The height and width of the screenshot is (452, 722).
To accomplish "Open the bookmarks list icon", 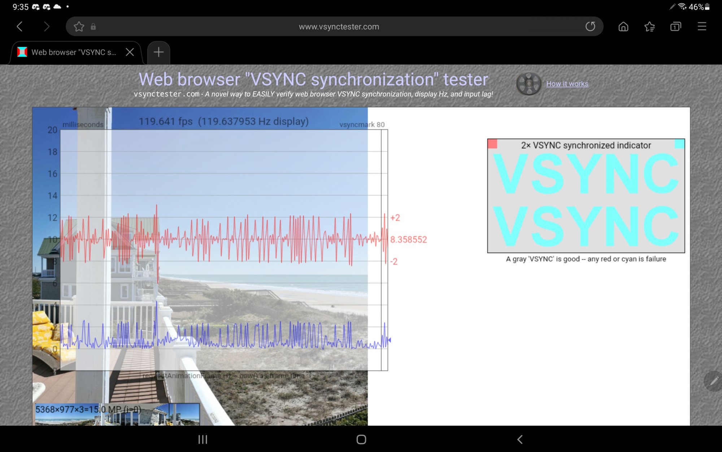I will click(x=649, y=26).
